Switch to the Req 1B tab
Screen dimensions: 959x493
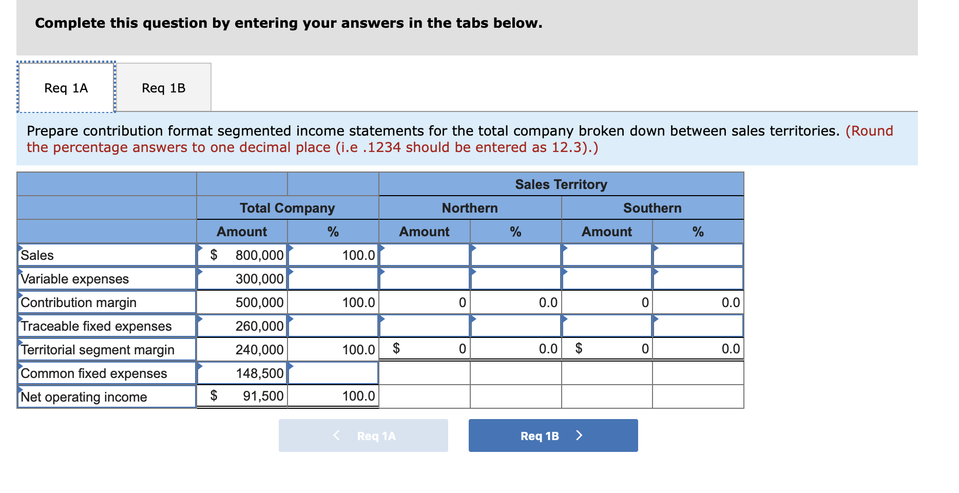[x=163, y=88]
